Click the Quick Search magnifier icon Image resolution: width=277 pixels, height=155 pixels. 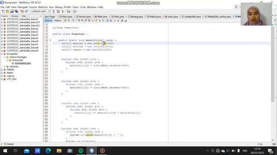236,7
